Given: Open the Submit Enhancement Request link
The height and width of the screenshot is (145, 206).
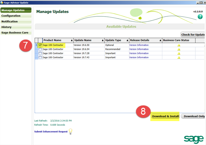Looking at the screenshot, I should 51,131.
